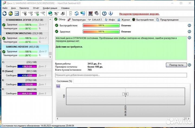Click the Время работы value 3412 дн., 0 ч
195x128 pixels.
click(x=95, y=64)
